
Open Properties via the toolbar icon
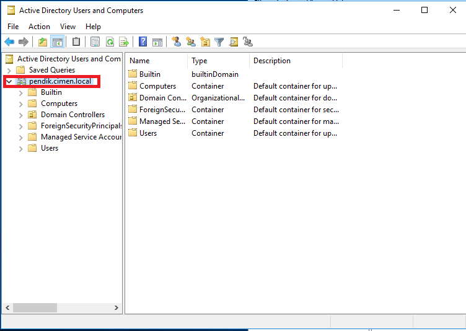point(95,42)
